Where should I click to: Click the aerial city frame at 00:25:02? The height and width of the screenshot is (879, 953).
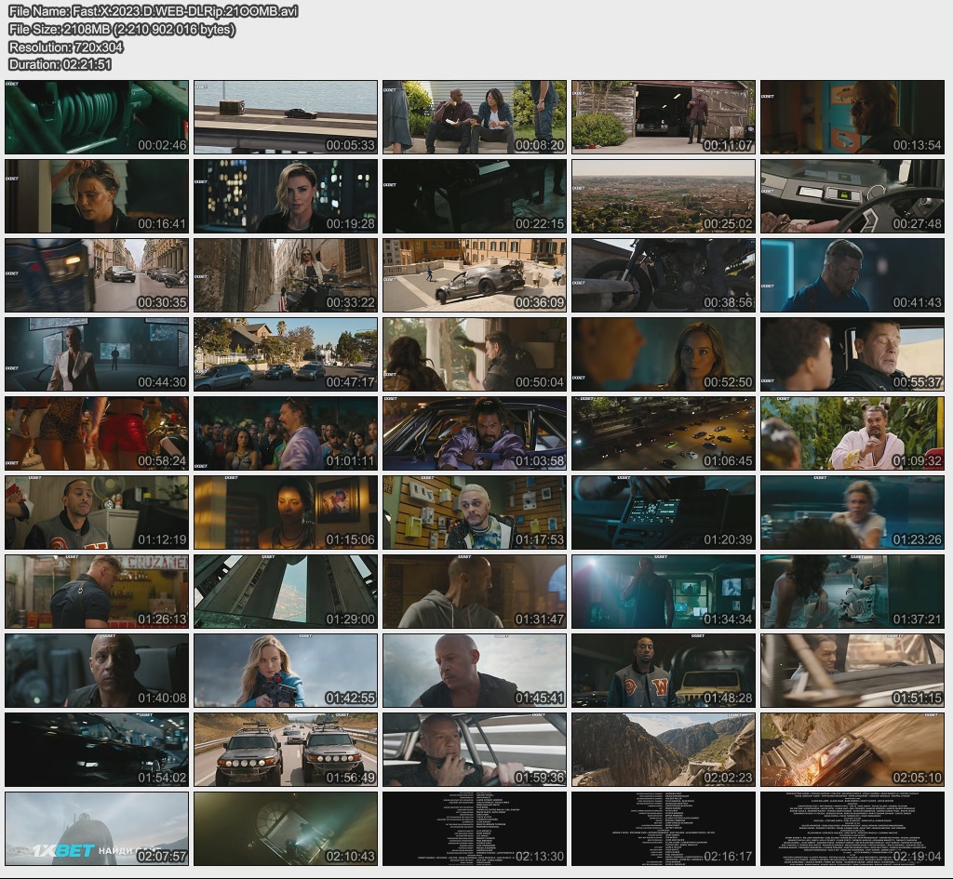(x=664, y=196)
